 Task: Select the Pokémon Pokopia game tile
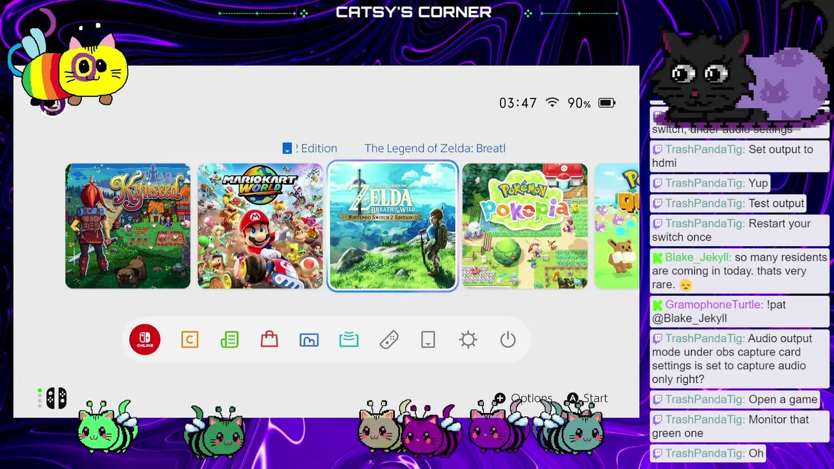point(525,226)
